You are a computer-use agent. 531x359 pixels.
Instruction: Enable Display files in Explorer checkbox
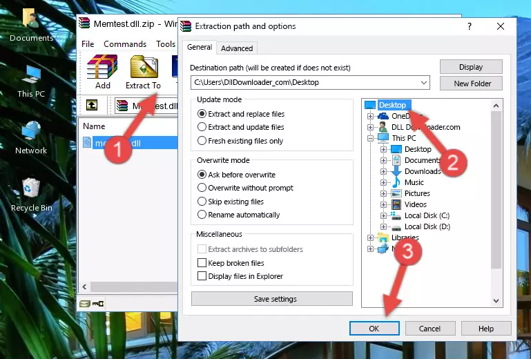click(202, 276)
